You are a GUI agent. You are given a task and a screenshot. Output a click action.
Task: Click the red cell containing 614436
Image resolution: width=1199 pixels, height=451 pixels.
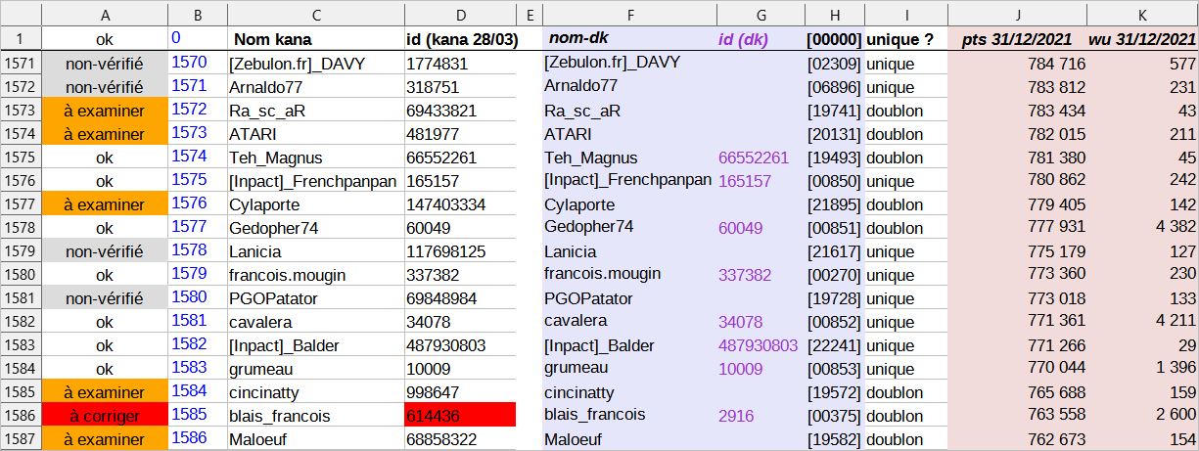click(x=460, y=416)
